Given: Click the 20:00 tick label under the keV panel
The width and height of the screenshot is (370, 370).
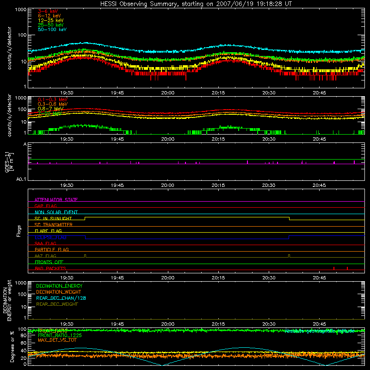Looking at the screenshot, I should [168, 93].
